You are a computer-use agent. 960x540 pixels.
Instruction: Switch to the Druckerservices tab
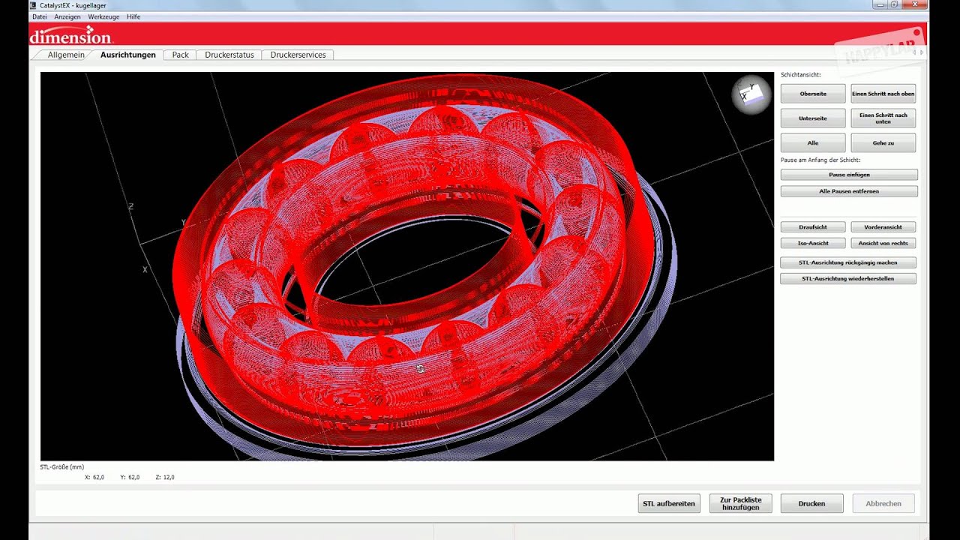pyautogui.click(x=298, y=55)
